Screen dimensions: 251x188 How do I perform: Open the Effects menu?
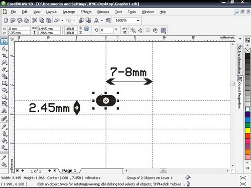point(86,12)
